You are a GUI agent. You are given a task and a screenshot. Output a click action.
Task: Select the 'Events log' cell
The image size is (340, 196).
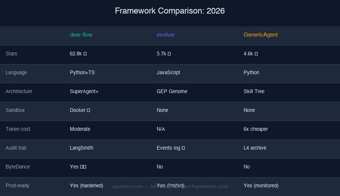coord(171,148)
